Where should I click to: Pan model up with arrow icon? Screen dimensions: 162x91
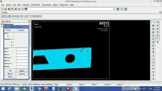click(x=153, y=75)
